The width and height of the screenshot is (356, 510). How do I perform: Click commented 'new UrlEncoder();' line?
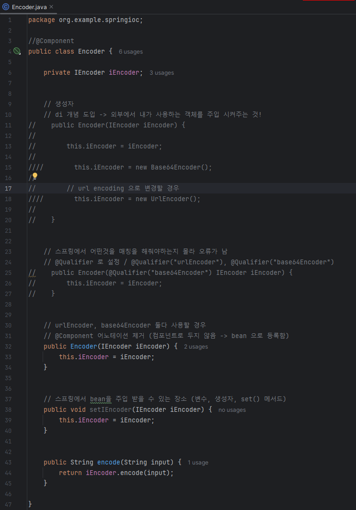(x=138, y=199)
